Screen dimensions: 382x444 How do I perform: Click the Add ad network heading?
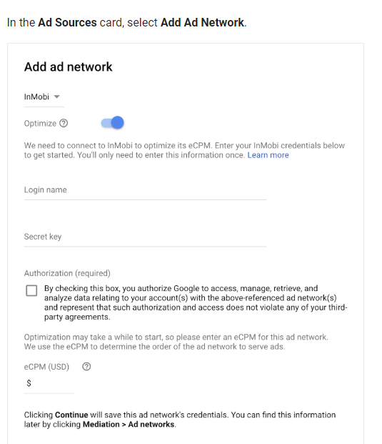click(68, 66)
